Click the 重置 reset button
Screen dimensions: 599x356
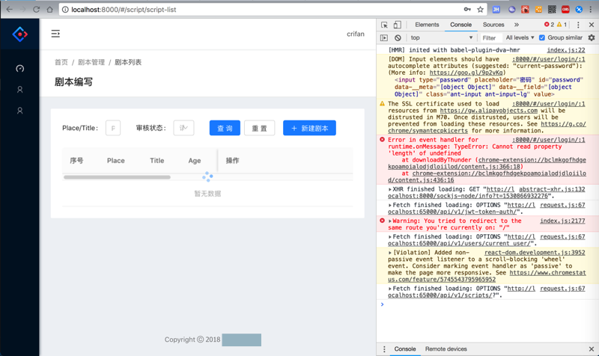pyautogui.click(x=259, y=128)
